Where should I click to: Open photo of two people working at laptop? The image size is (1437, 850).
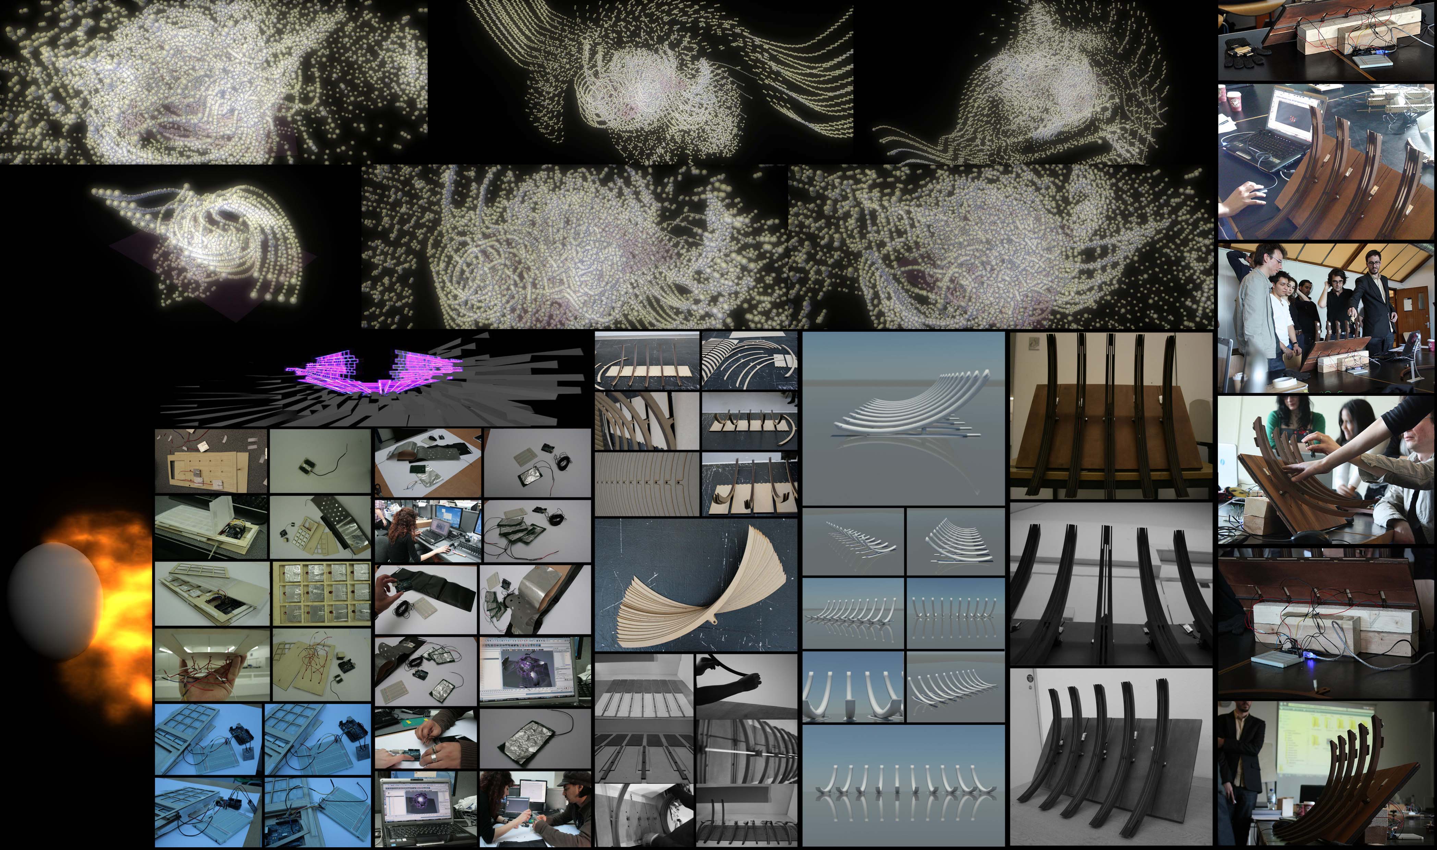(x=535, y=808)
